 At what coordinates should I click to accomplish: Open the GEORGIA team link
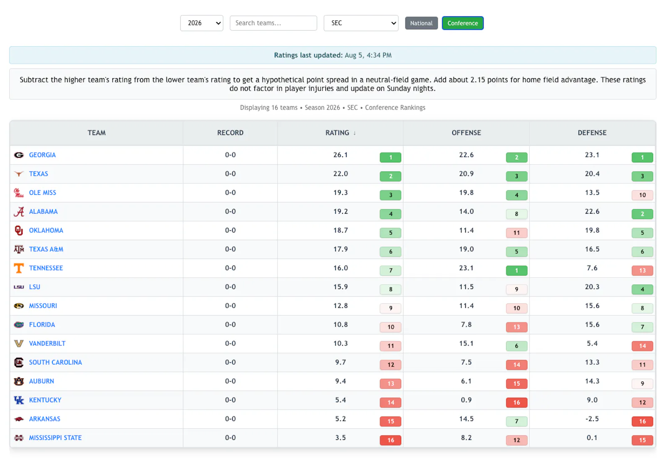coord(42,155)
